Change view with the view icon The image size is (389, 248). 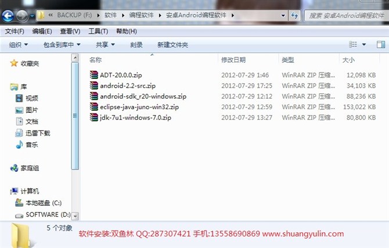point(353,45)
